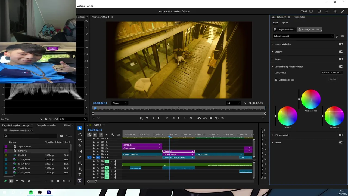Viewport: 348px width, 196px height.
Task: Switch Project panel to icon view
Action: (x=17, y=181)
